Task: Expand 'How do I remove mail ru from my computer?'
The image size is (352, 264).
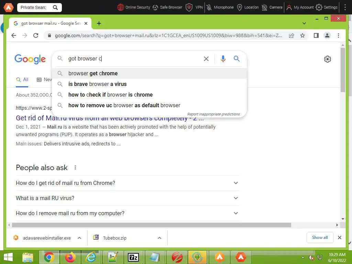Action: tap(127, 213)
